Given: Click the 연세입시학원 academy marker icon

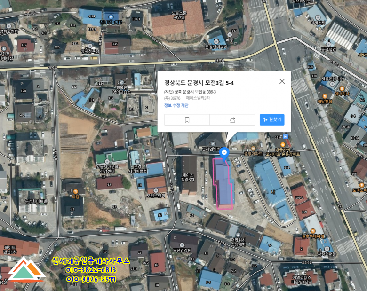Looking at the screenshot, I should (213, 143).
